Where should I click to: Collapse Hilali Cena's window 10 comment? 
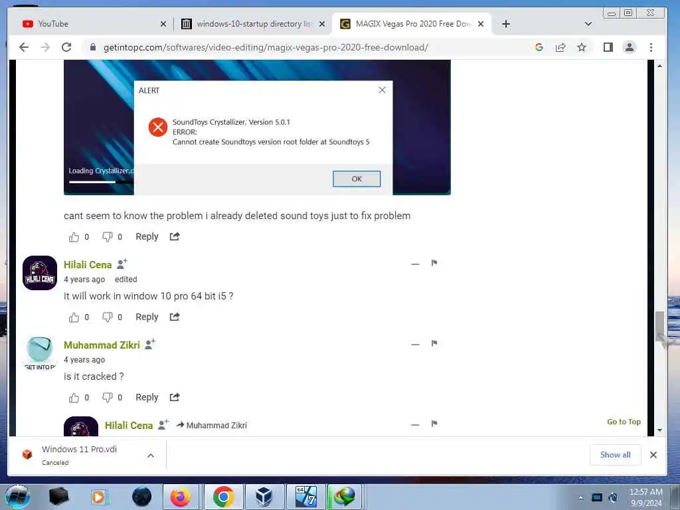[415, 264]
